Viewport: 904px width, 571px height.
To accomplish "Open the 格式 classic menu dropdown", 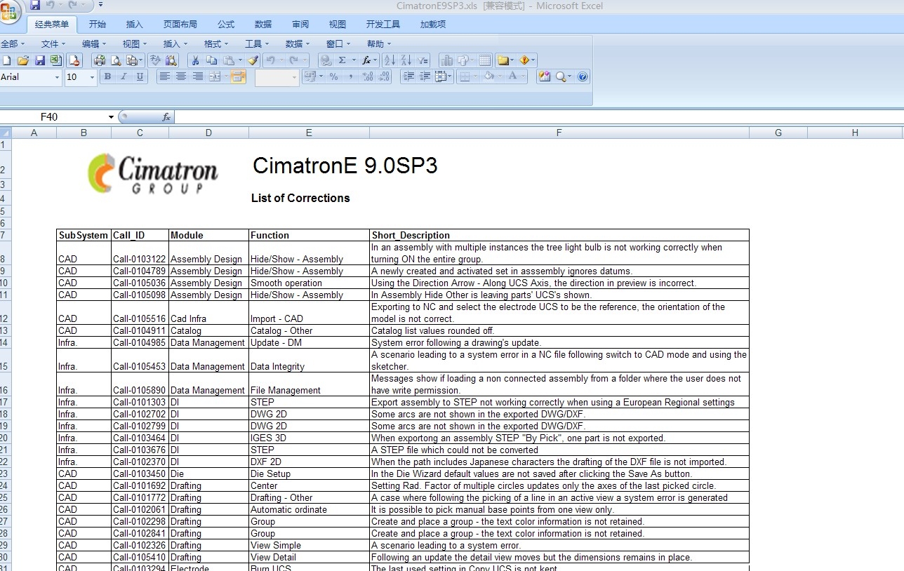I will click(x=215, y=43).
